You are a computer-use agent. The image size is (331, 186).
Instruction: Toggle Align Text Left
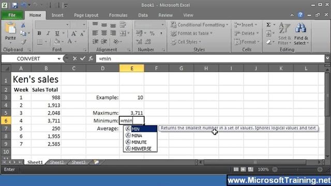coord(95,33)
